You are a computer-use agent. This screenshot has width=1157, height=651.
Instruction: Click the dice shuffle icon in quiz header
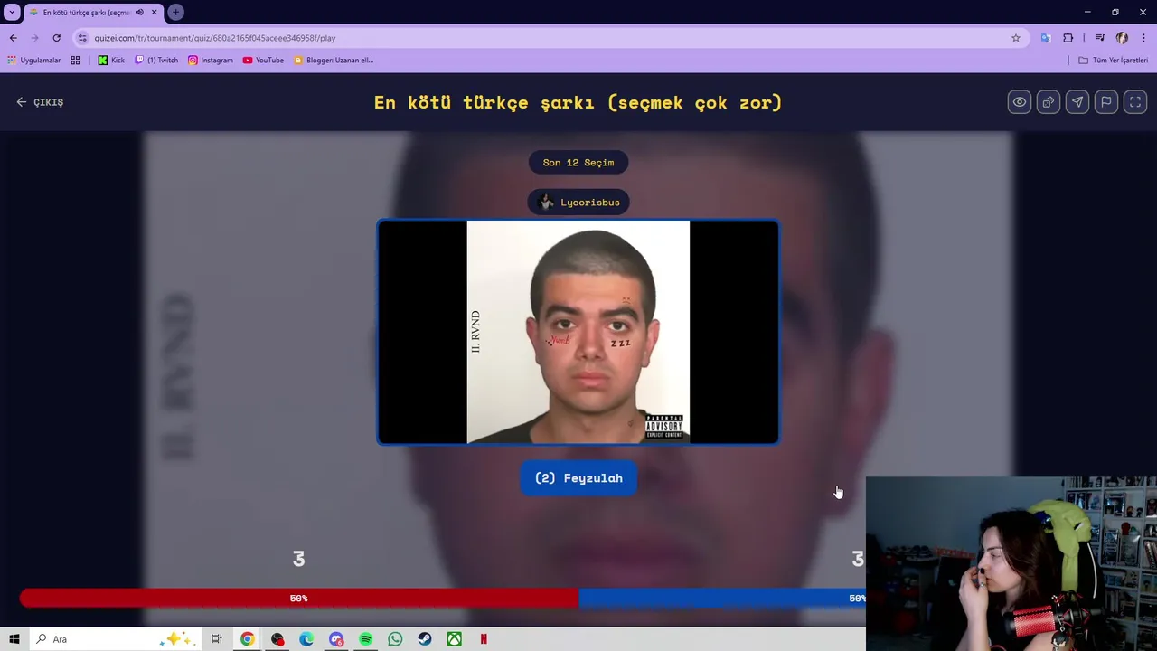click(x=1049, y=102)
